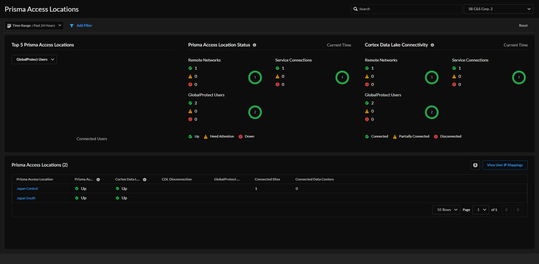539x264 pixels.
Task: Click Current Time in Cortex Data Lake Connectivity panel
Action: point(515,45)
